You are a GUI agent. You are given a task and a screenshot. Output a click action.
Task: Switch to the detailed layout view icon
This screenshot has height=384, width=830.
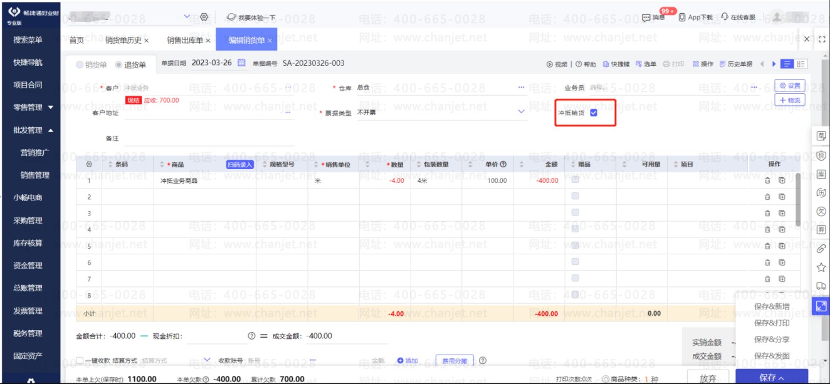[801, 64]
